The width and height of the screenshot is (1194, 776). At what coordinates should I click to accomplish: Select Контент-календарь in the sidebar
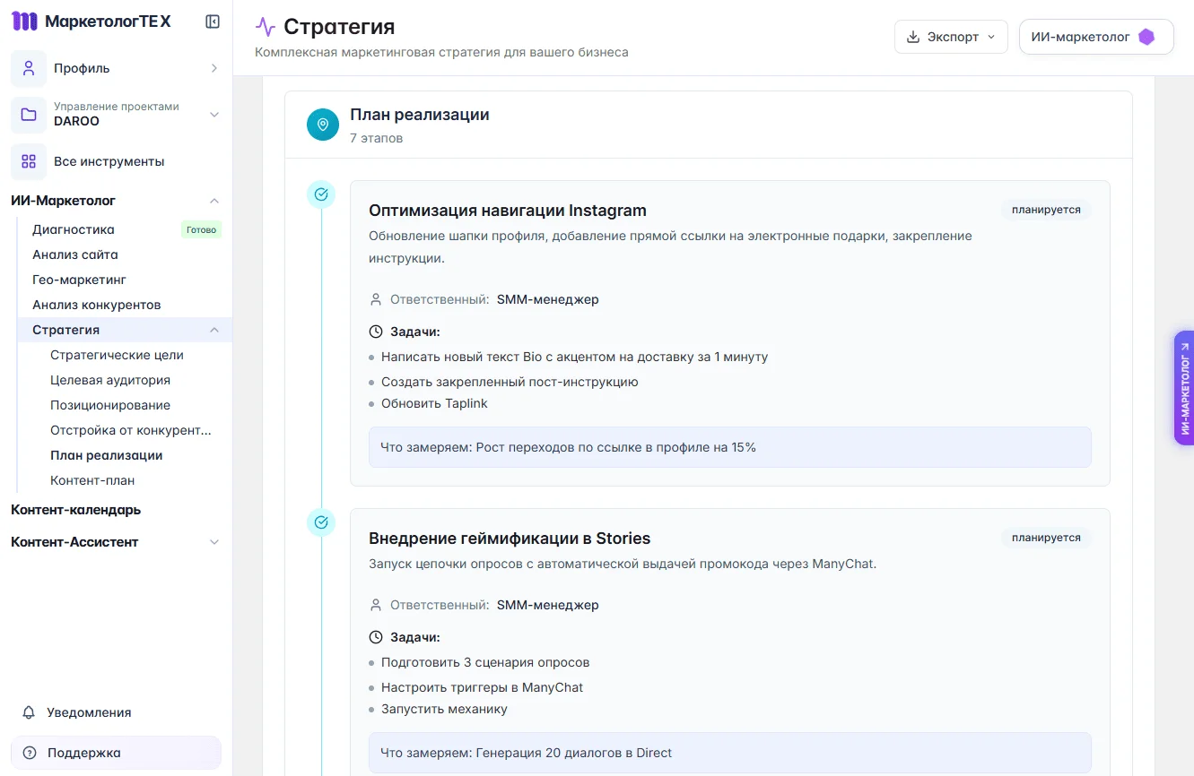(x=74, y=510)
